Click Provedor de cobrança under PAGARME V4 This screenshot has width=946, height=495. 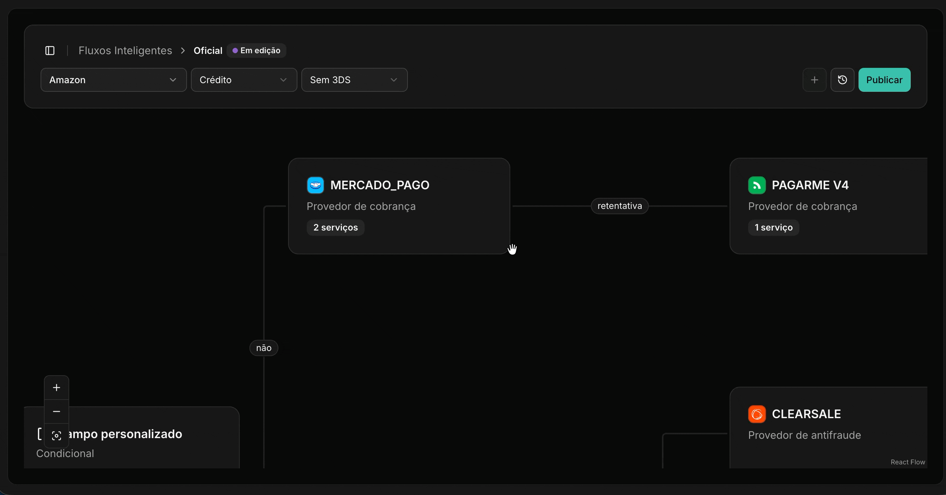[802, 206]
